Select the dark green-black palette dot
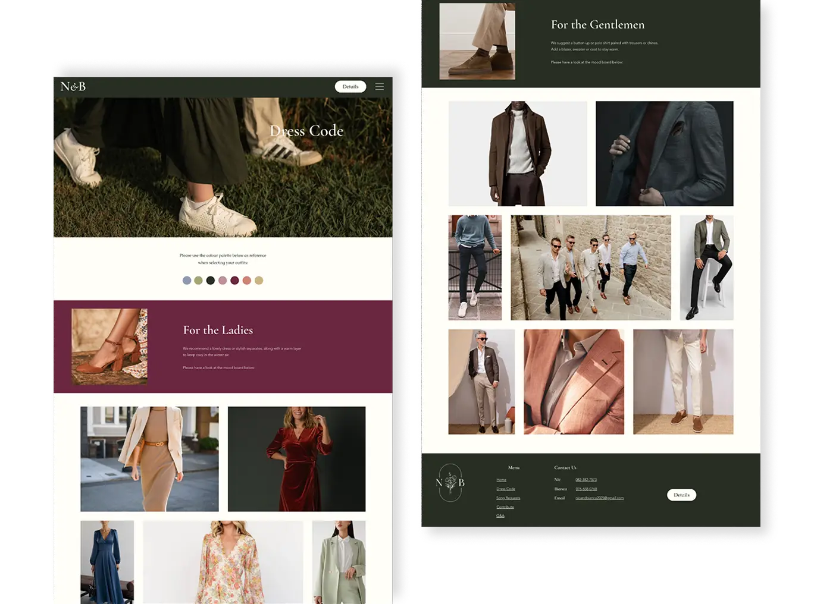Viewport: 814px width, 604px height. pyautogui.click(x=211, y=281)
